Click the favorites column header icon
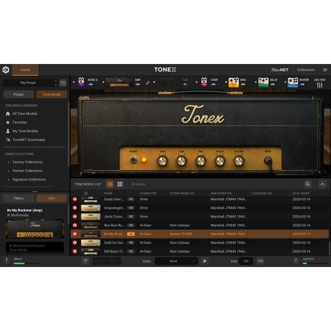Viewport: 331px width, 331px height. (x=86, y=193)
